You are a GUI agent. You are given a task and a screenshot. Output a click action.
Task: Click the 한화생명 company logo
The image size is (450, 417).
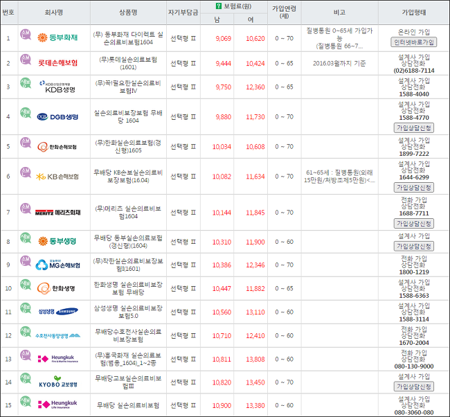56,288
